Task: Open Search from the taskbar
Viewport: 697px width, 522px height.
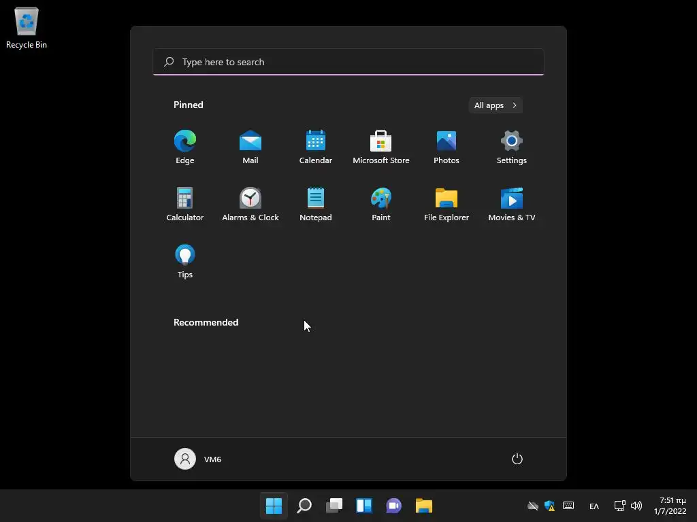Action: pyautogui.click(x=304, y=506)
